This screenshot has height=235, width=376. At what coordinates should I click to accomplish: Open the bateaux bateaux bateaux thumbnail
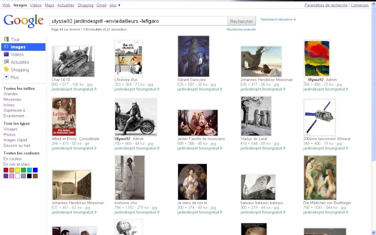(258, 187)
